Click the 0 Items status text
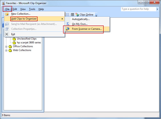 pyautogui.click(x=6, y=115)
